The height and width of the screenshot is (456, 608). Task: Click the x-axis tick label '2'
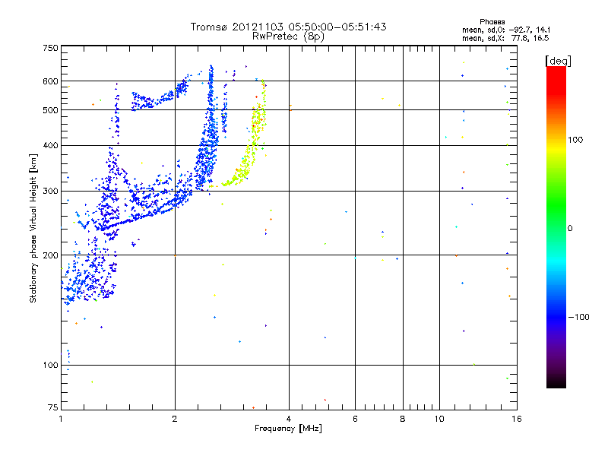point(175,419)
